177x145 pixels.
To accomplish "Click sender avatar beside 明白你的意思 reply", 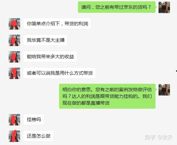I will tap(164, 90).
